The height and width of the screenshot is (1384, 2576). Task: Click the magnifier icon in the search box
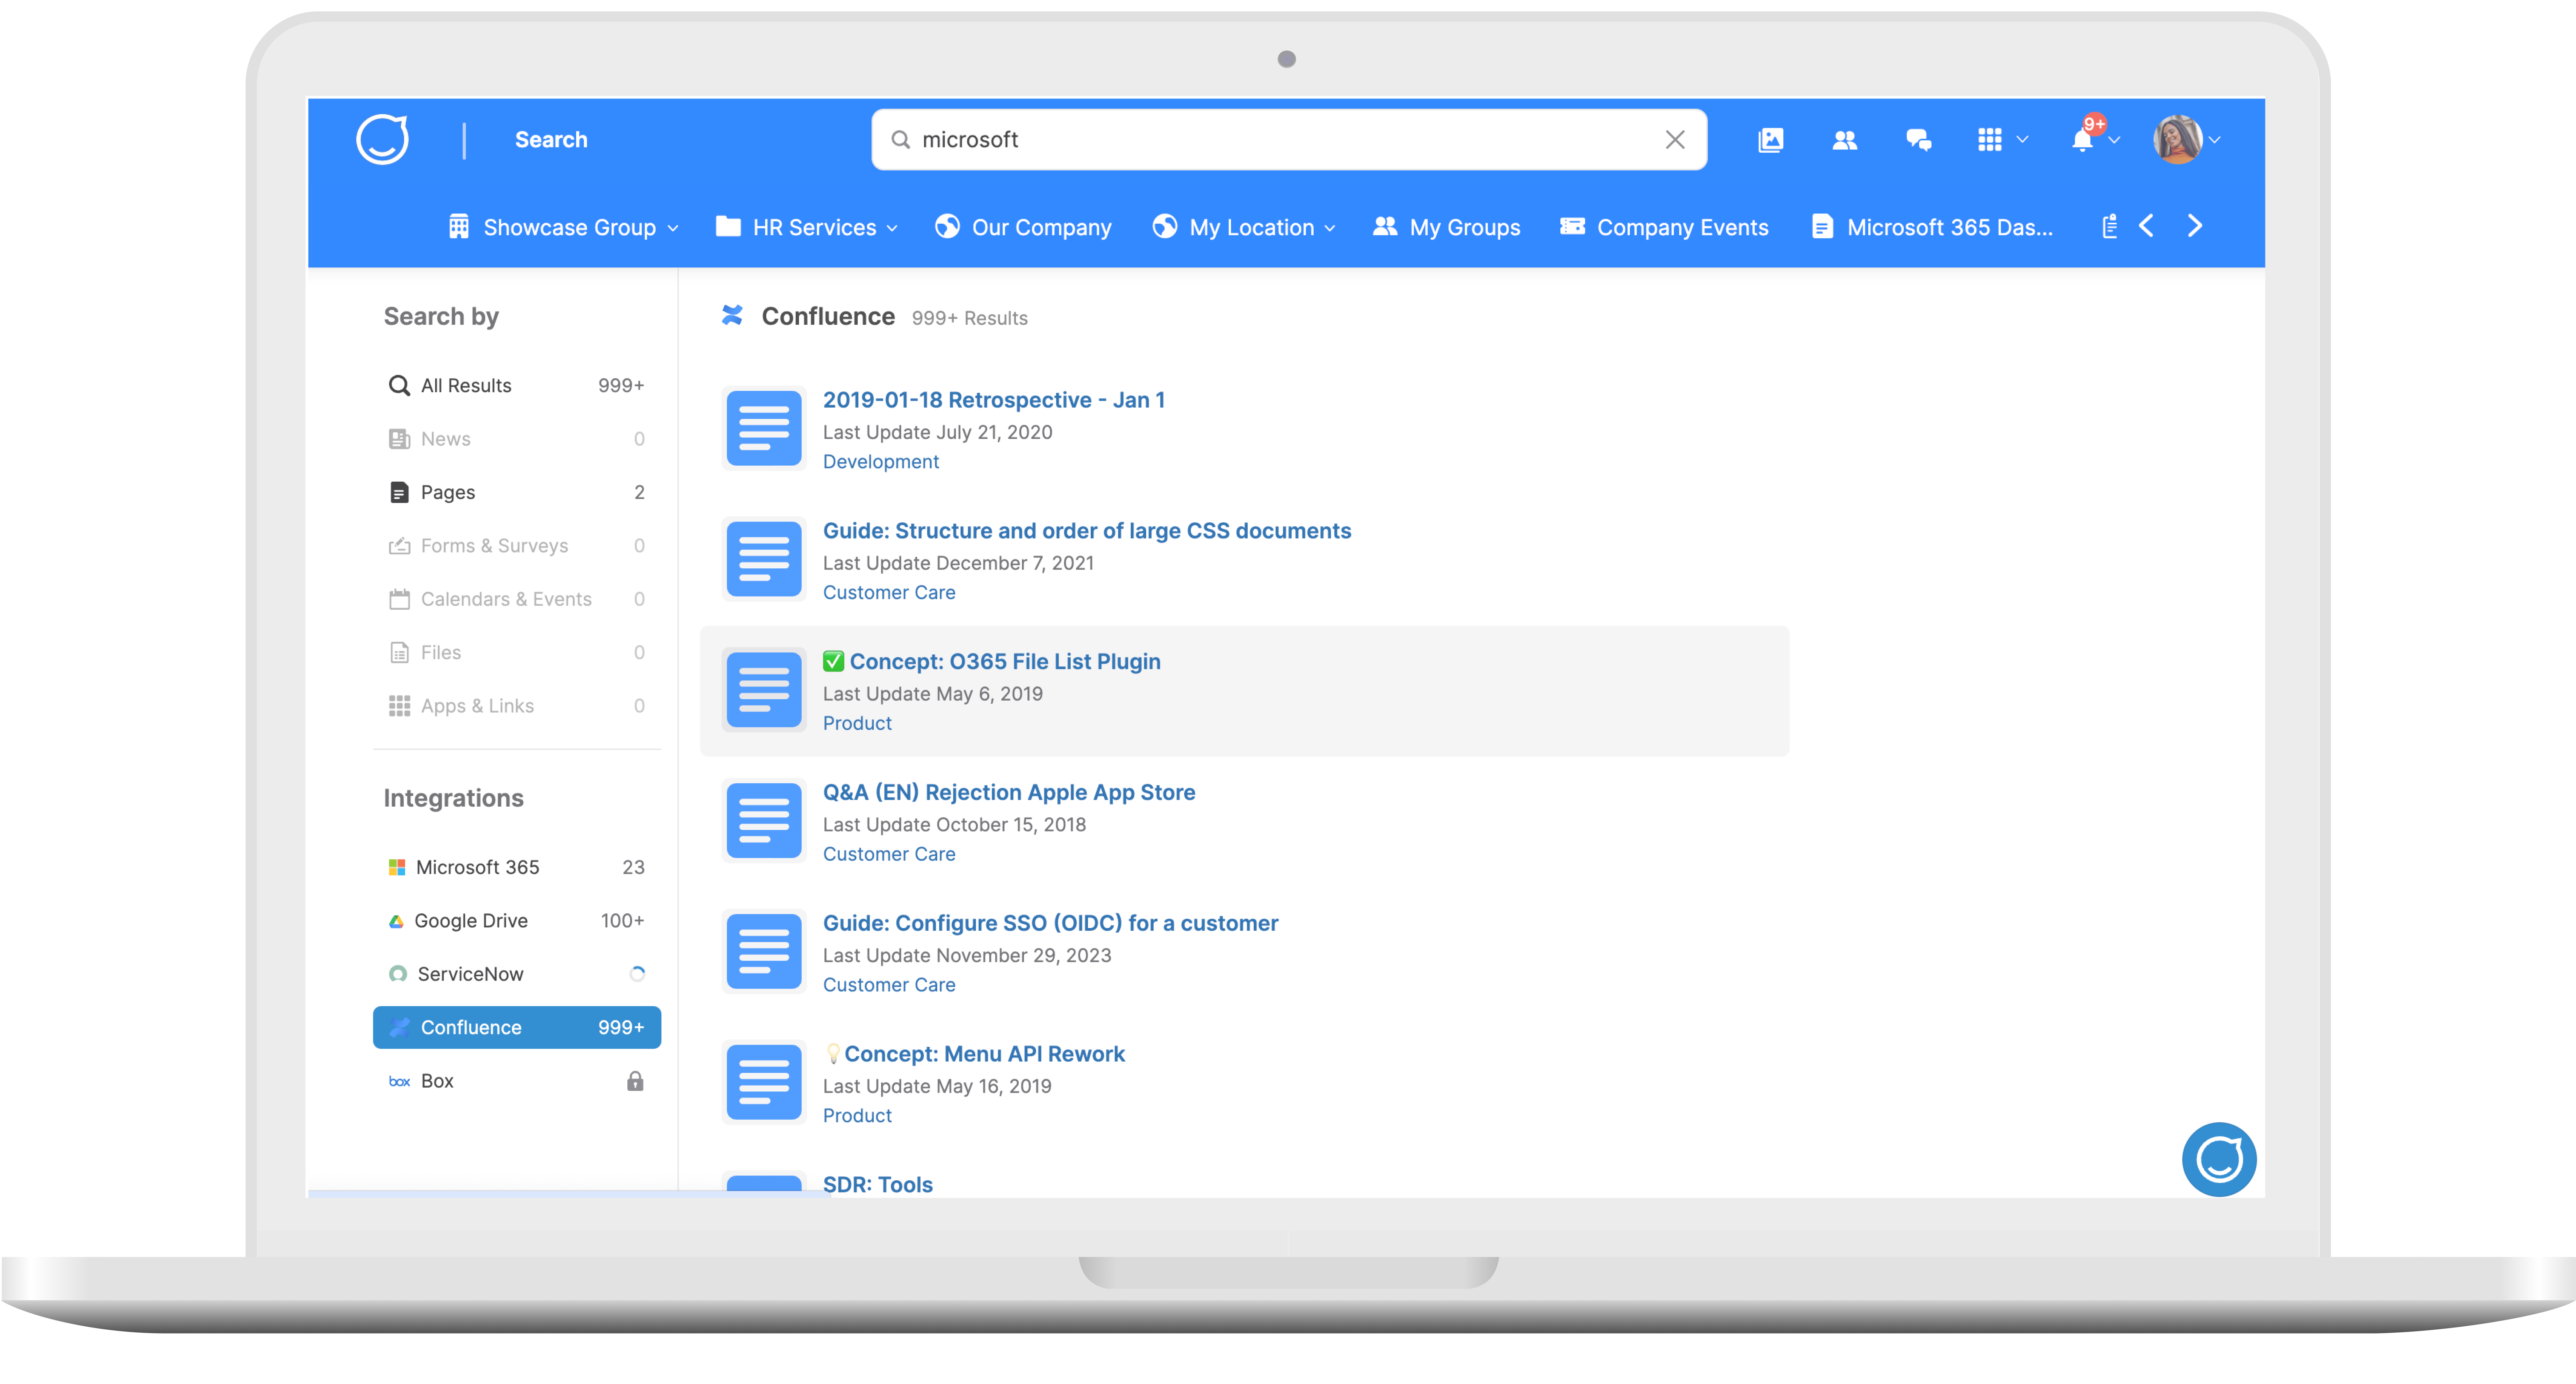[x=900, y=140]
